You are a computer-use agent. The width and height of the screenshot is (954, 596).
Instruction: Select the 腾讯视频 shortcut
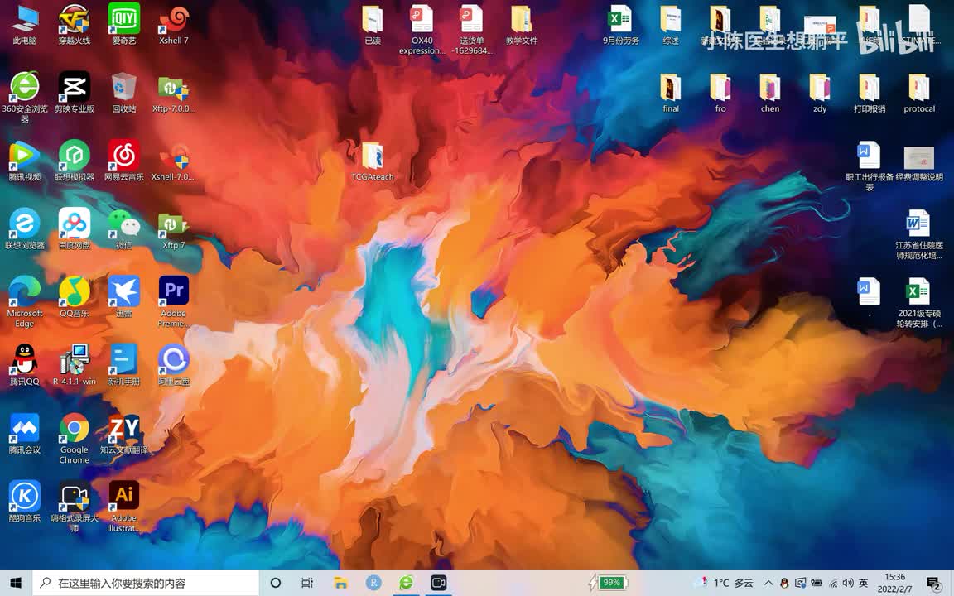tap(25, 161)
